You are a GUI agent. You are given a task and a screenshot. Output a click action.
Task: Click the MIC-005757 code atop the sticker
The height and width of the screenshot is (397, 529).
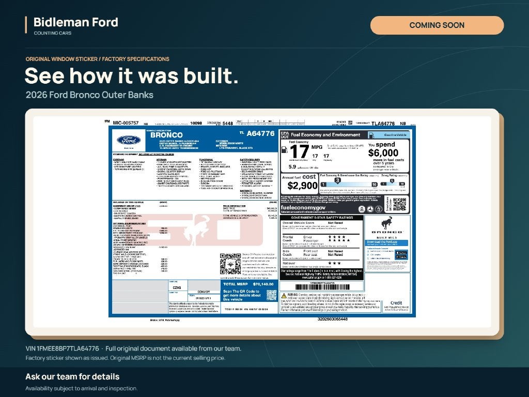tap(126, 123)
